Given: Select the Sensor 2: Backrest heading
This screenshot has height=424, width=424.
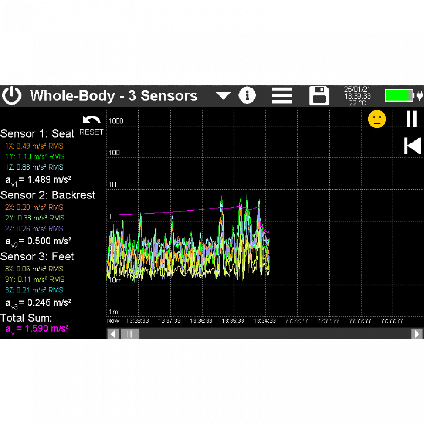Looking at the screenshot, I should (48, 195).
